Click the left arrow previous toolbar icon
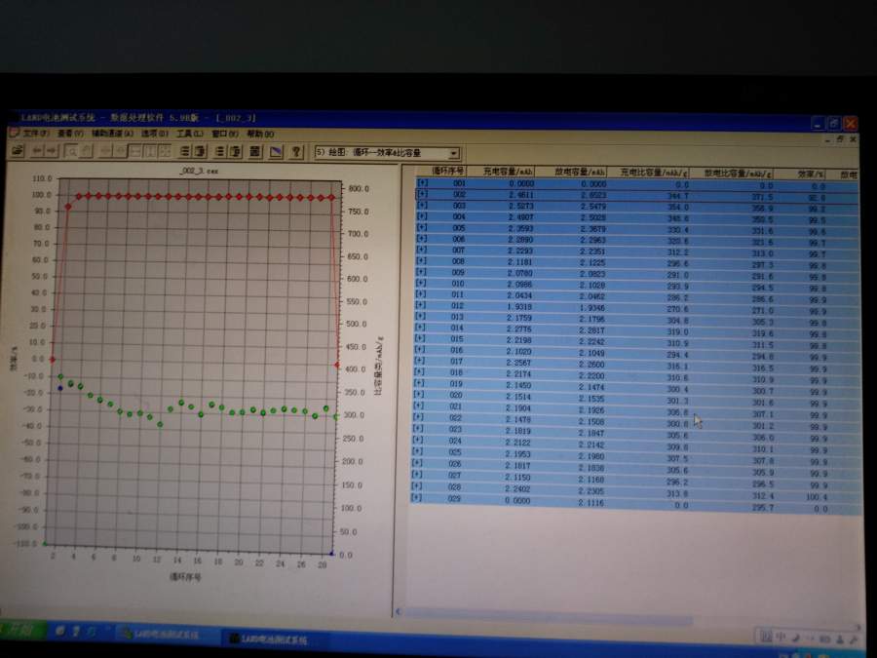The width and height of the screenshot is (877, 658). (x=37, y=151)
